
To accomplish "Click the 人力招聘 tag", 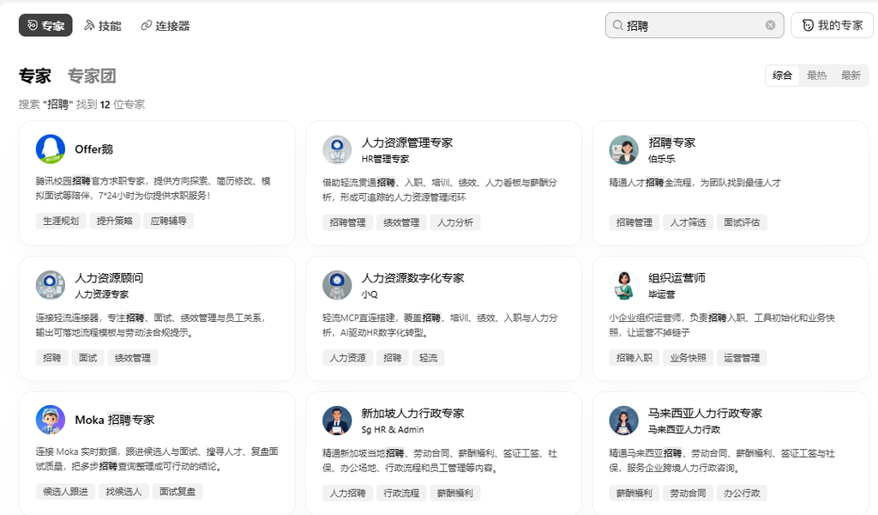I will click(x=348, y=494).
